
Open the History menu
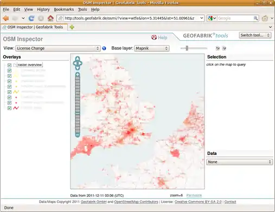pyautogui.click(x=43, y=9)
